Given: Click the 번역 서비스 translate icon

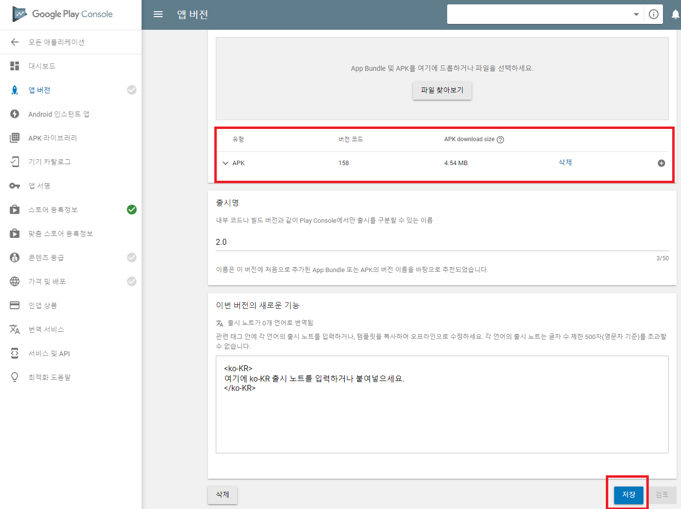Looking at the screenshot, I should (x=15, y=329).
